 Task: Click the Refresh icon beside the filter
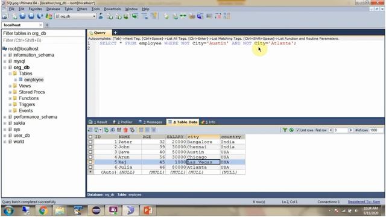(291, 130)
